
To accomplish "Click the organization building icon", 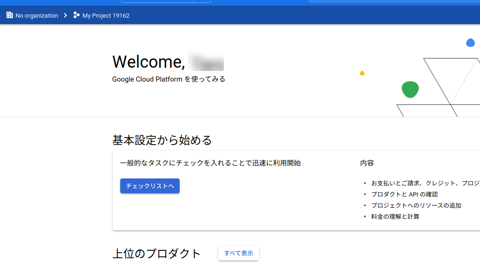I will pyautogui.click(x=9, y=15).
